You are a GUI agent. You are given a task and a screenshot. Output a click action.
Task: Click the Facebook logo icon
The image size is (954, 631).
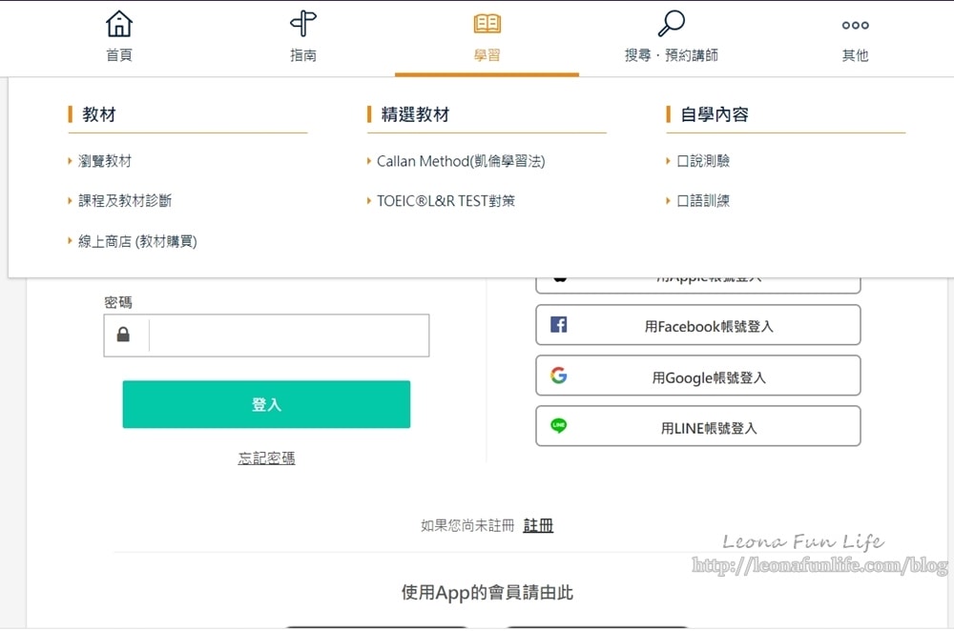click(x=559, y=325)
